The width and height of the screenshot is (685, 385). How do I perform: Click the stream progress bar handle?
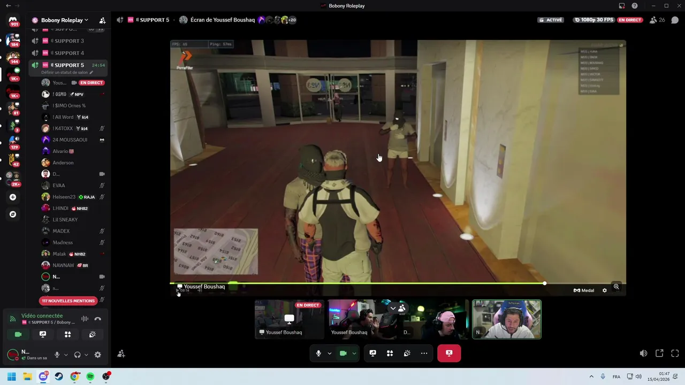click(x=544, y=283)
